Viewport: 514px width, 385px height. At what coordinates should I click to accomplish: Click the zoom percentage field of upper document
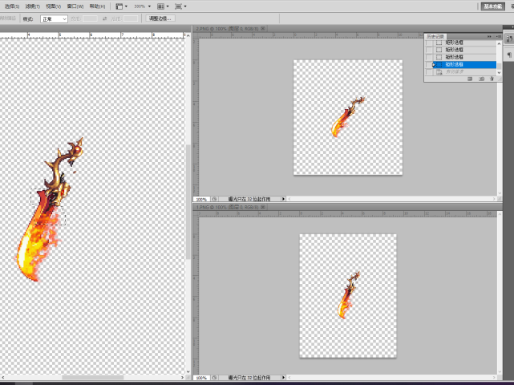[200, 199]
